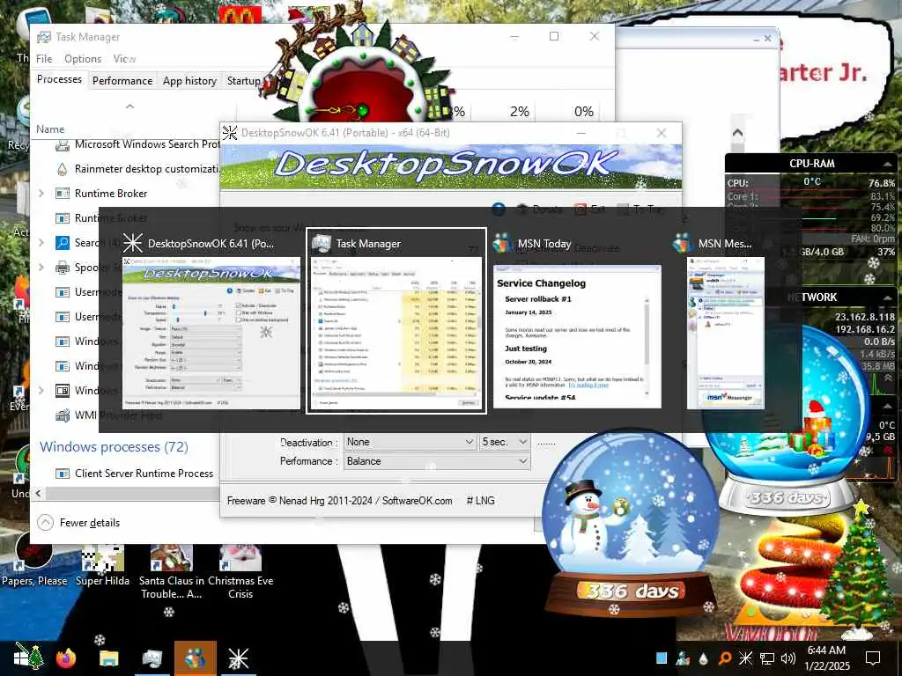Viewport: 902px width, 676px height.
Task: Open File Explorer from the taskbar
Action: [x=108, y=658]
